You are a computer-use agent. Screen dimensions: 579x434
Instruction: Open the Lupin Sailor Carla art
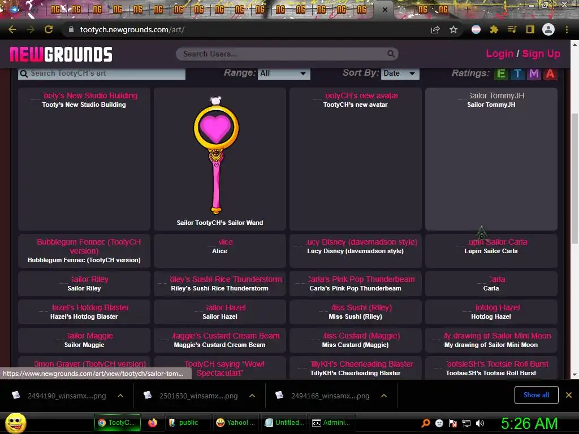[491, 251]
